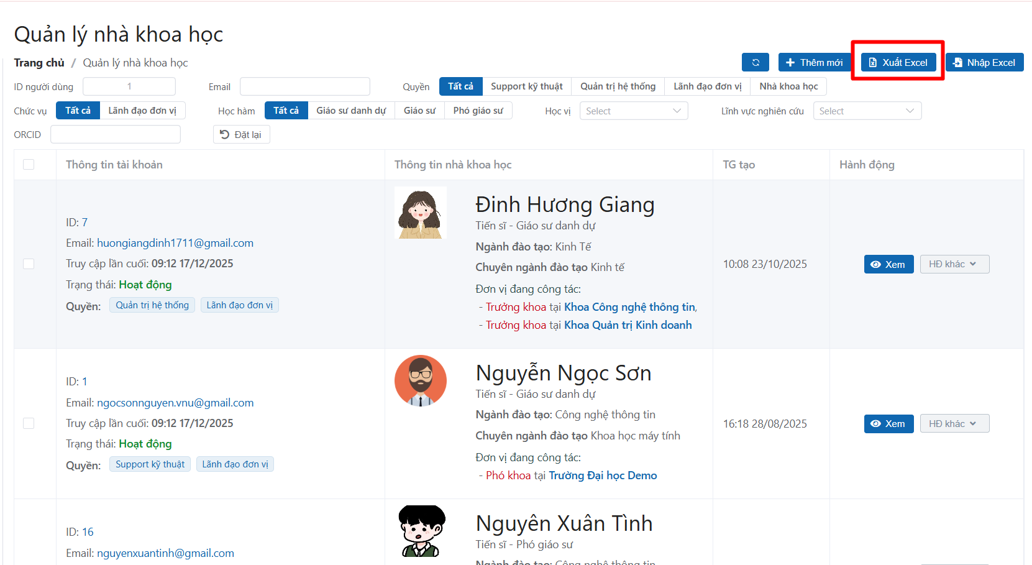Click the Nhập Excel import button
1032x565 pixels.
pos(984,62)
